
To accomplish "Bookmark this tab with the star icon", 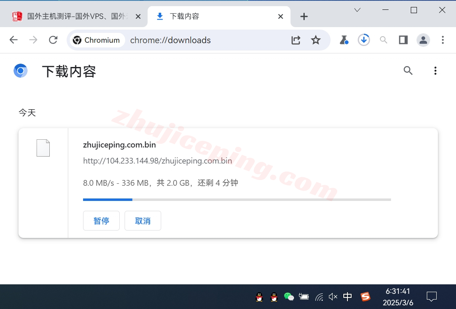I will coord(315,40).
